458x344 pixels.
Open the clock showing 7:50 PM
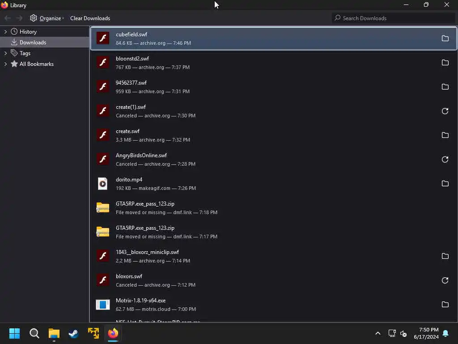[426, 333]
